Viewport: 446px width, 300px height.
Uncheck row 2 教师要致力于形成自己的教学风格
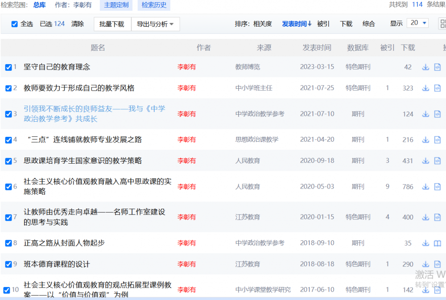[x=8, y=88]
